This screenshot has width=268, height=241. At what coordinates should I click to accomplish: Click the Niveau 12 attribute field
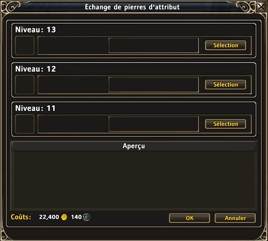(154, 85)
